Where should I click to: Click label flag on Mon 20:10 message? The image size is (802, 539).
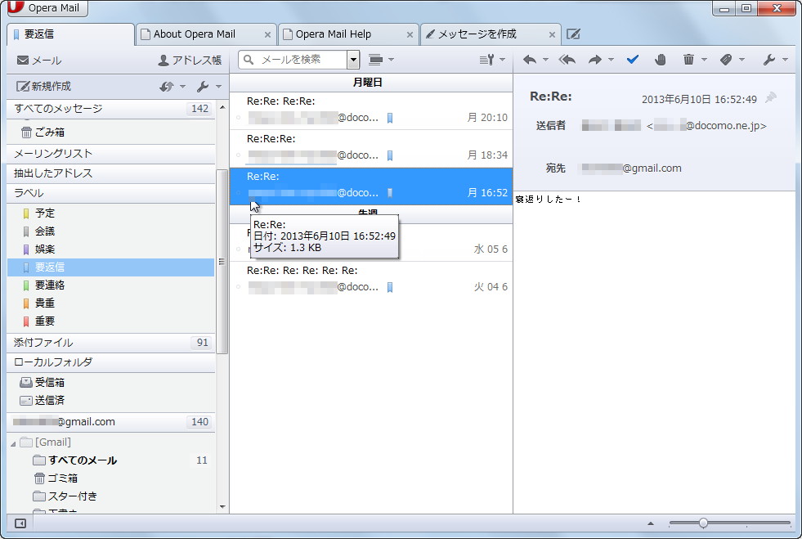coord(390,119)
